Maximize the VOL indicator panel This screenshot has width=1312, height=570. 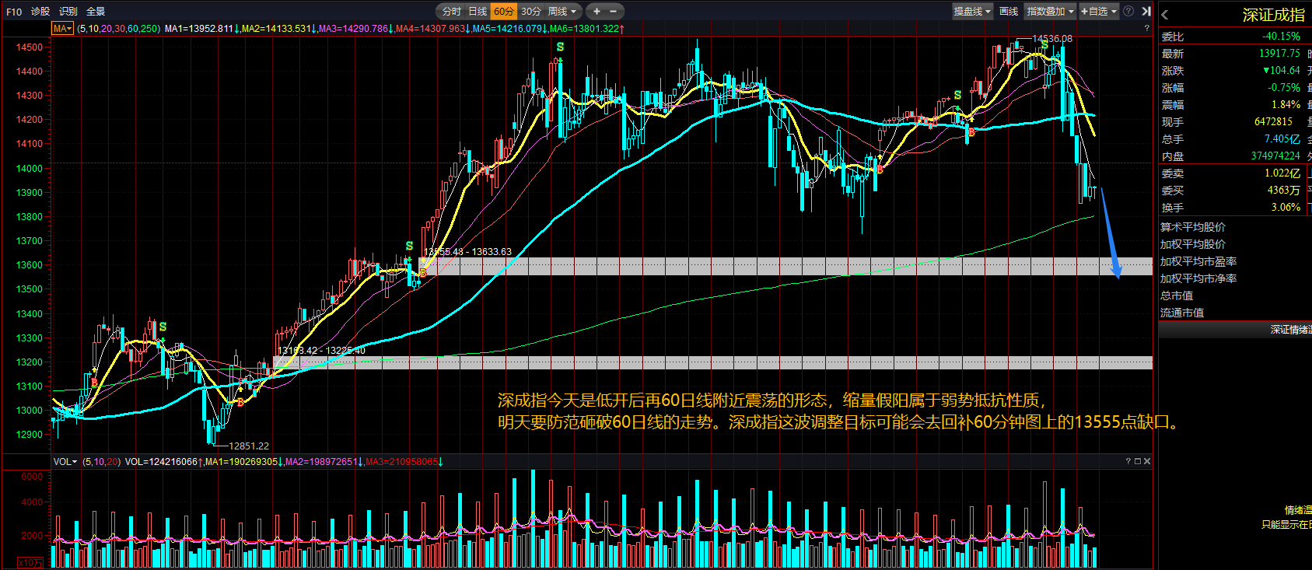1137,461
